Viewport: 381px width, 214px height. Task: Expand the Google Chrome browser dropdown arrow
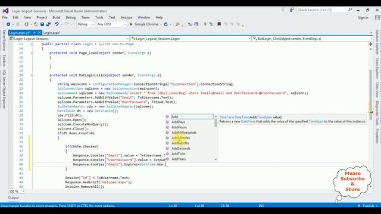tap(161, 24)
